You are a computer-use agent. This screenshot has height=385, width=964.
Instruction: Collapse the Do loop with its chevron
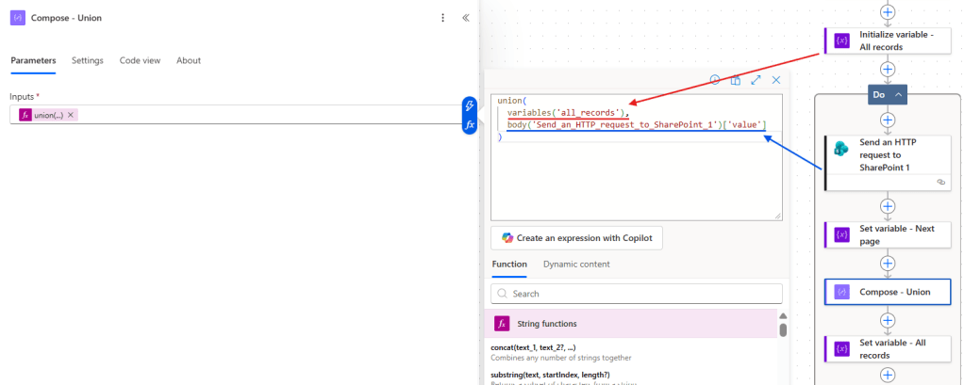click(x=898, y=95)
